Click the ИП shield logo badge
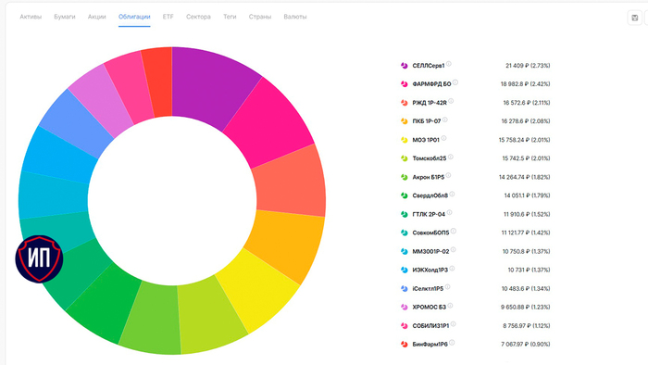This screenshot has height=365, width=648. pos(39,259)
